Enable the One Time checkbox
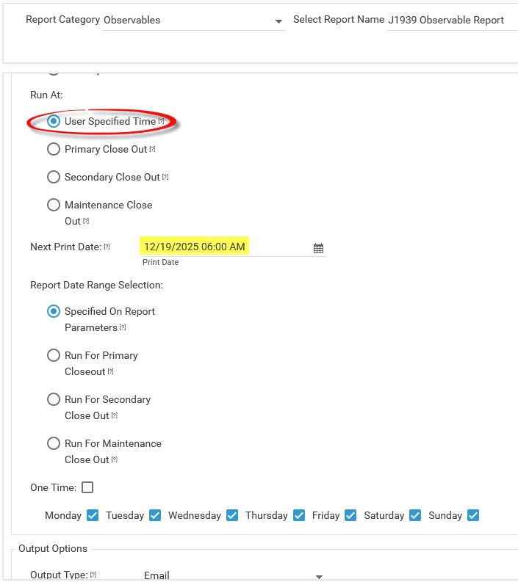The height and width of the screenshot is (582, 518). (87, 487)
